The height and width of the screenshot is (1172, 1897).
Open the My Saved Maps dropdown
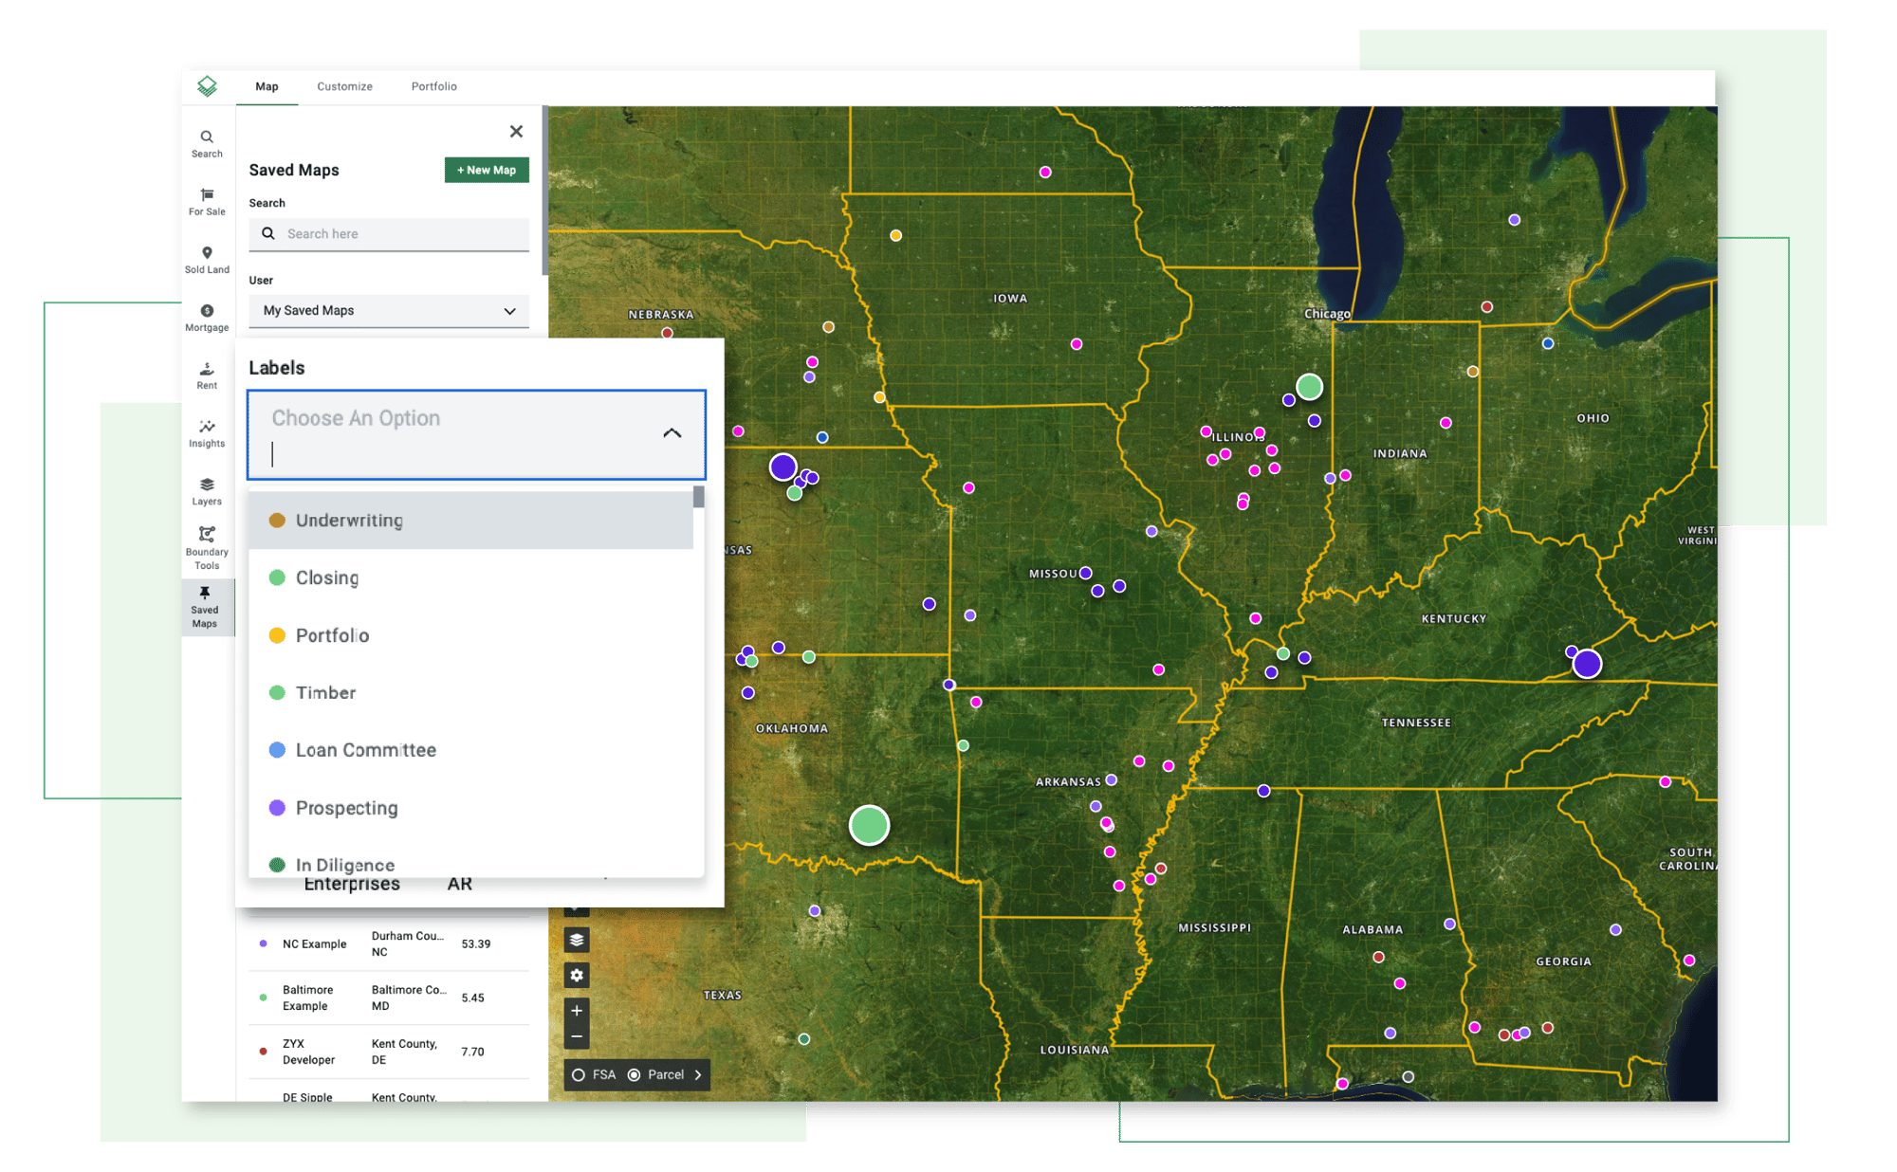coord(389,311)
